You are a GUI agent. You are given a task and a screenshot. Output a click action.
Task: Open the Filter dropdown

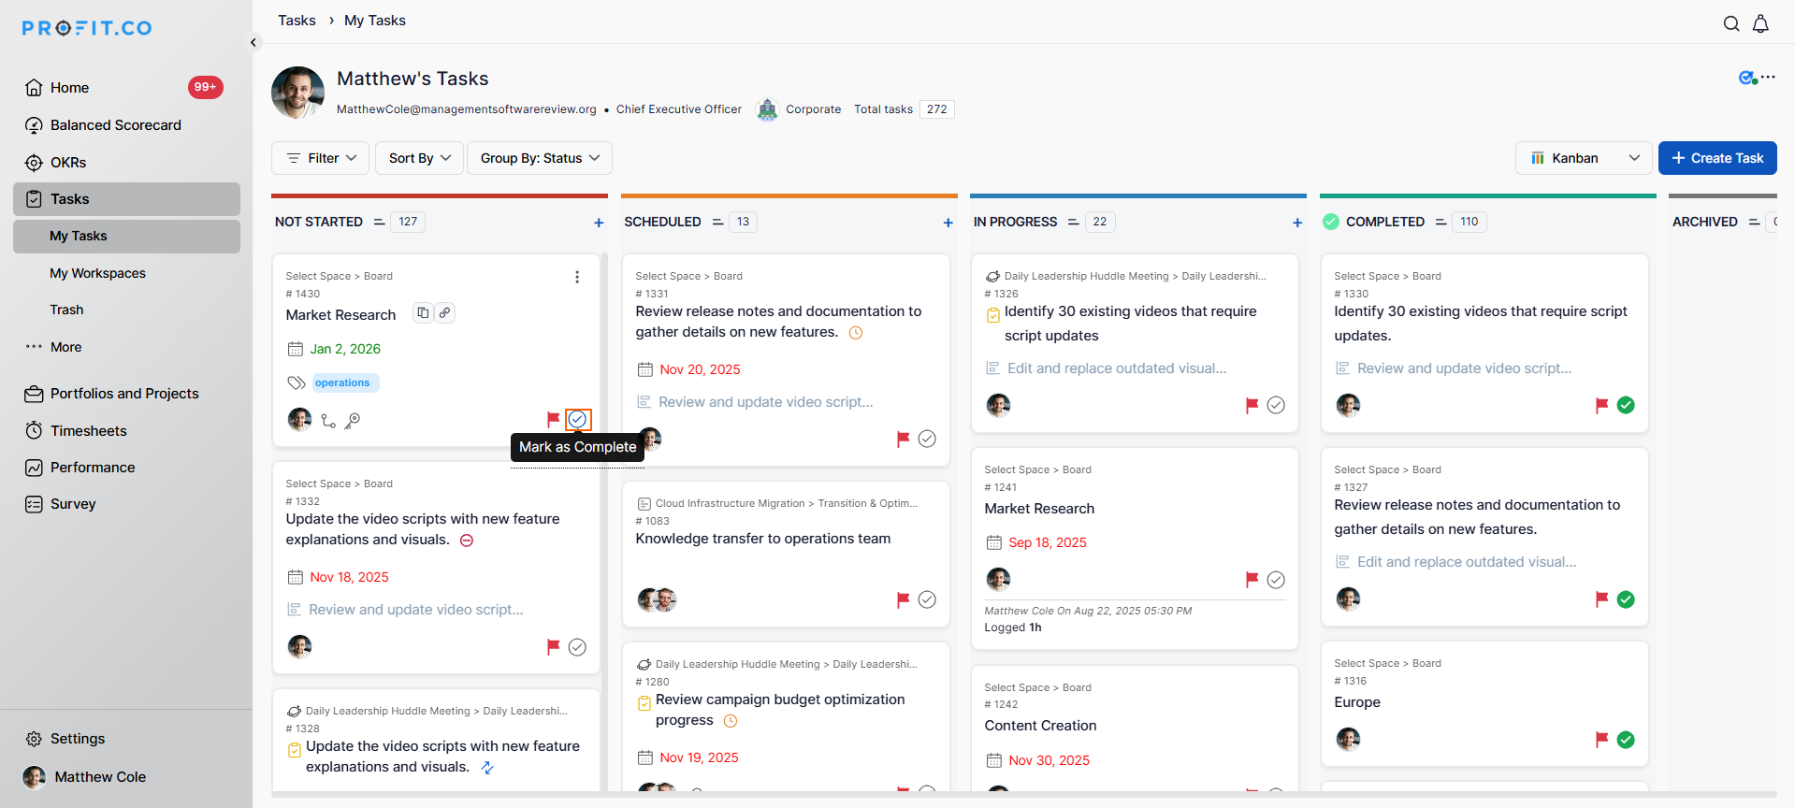(x=320, y=158)
